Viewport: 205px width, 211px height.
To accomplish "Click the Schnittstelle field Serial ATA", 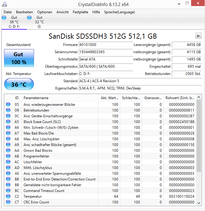I will point(106,59).
